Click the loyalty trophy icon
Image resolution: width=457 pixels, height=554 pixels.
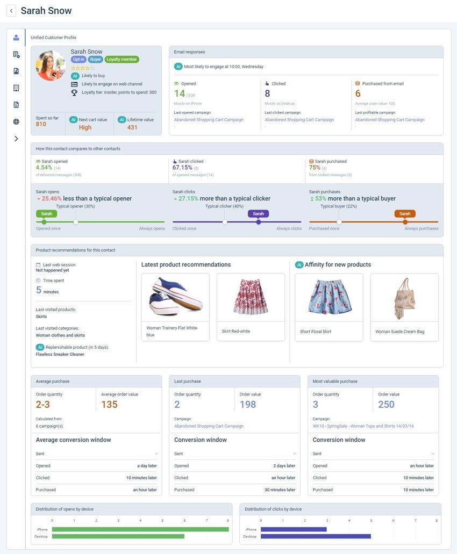75,92
